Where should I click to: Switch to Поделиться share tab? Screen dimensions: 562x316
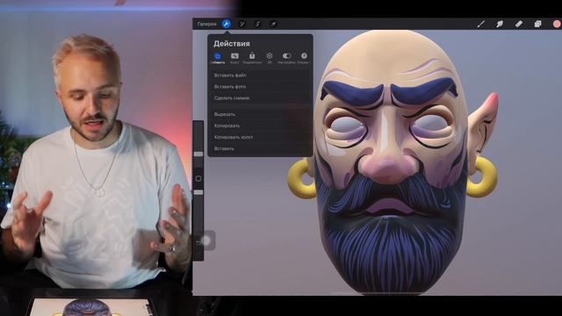252,59
